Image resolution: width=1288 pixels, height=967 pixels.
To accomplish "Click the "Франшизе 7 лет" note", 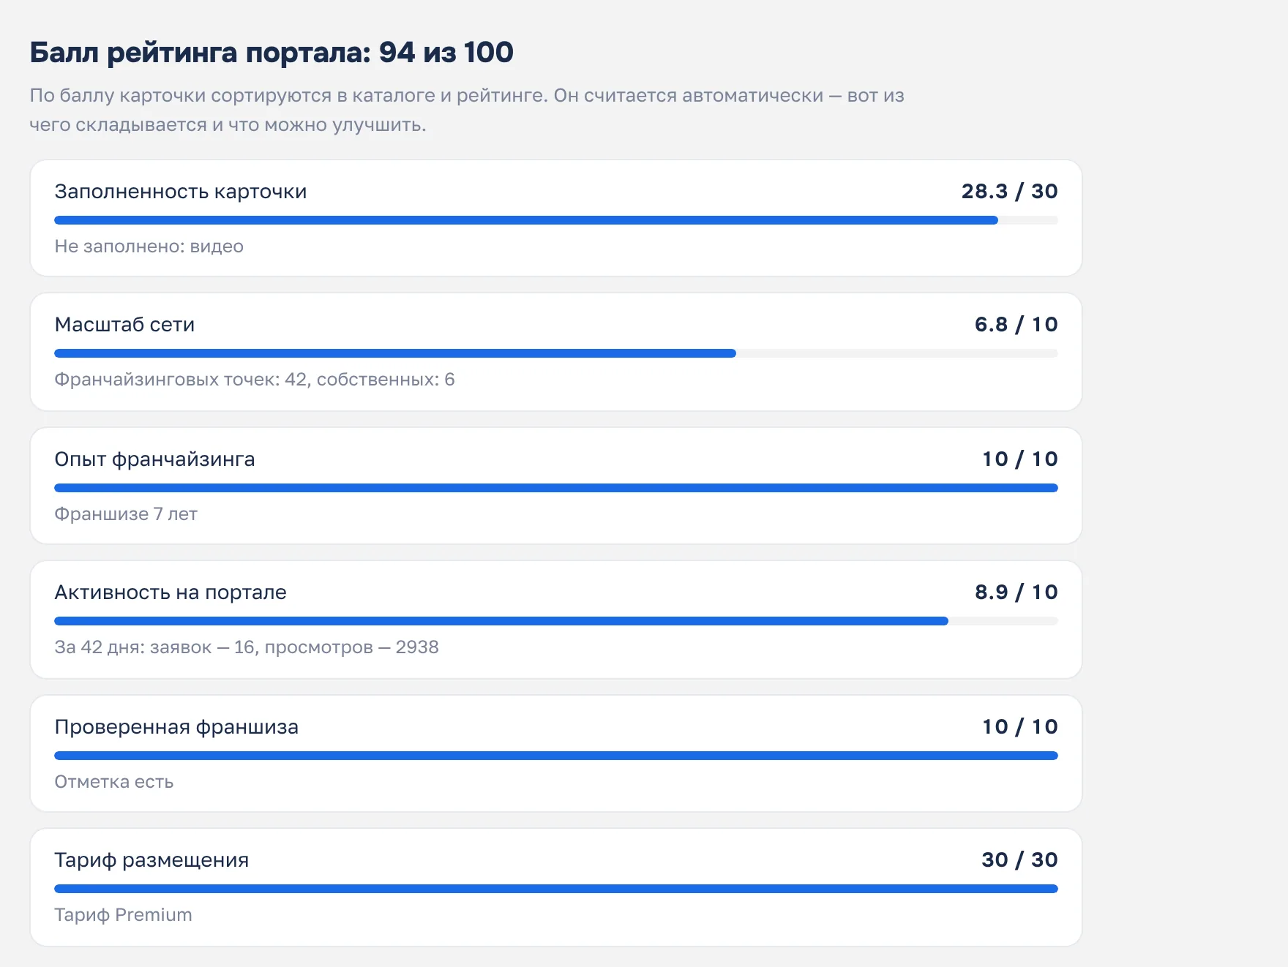I will click(x=126, y=514).
